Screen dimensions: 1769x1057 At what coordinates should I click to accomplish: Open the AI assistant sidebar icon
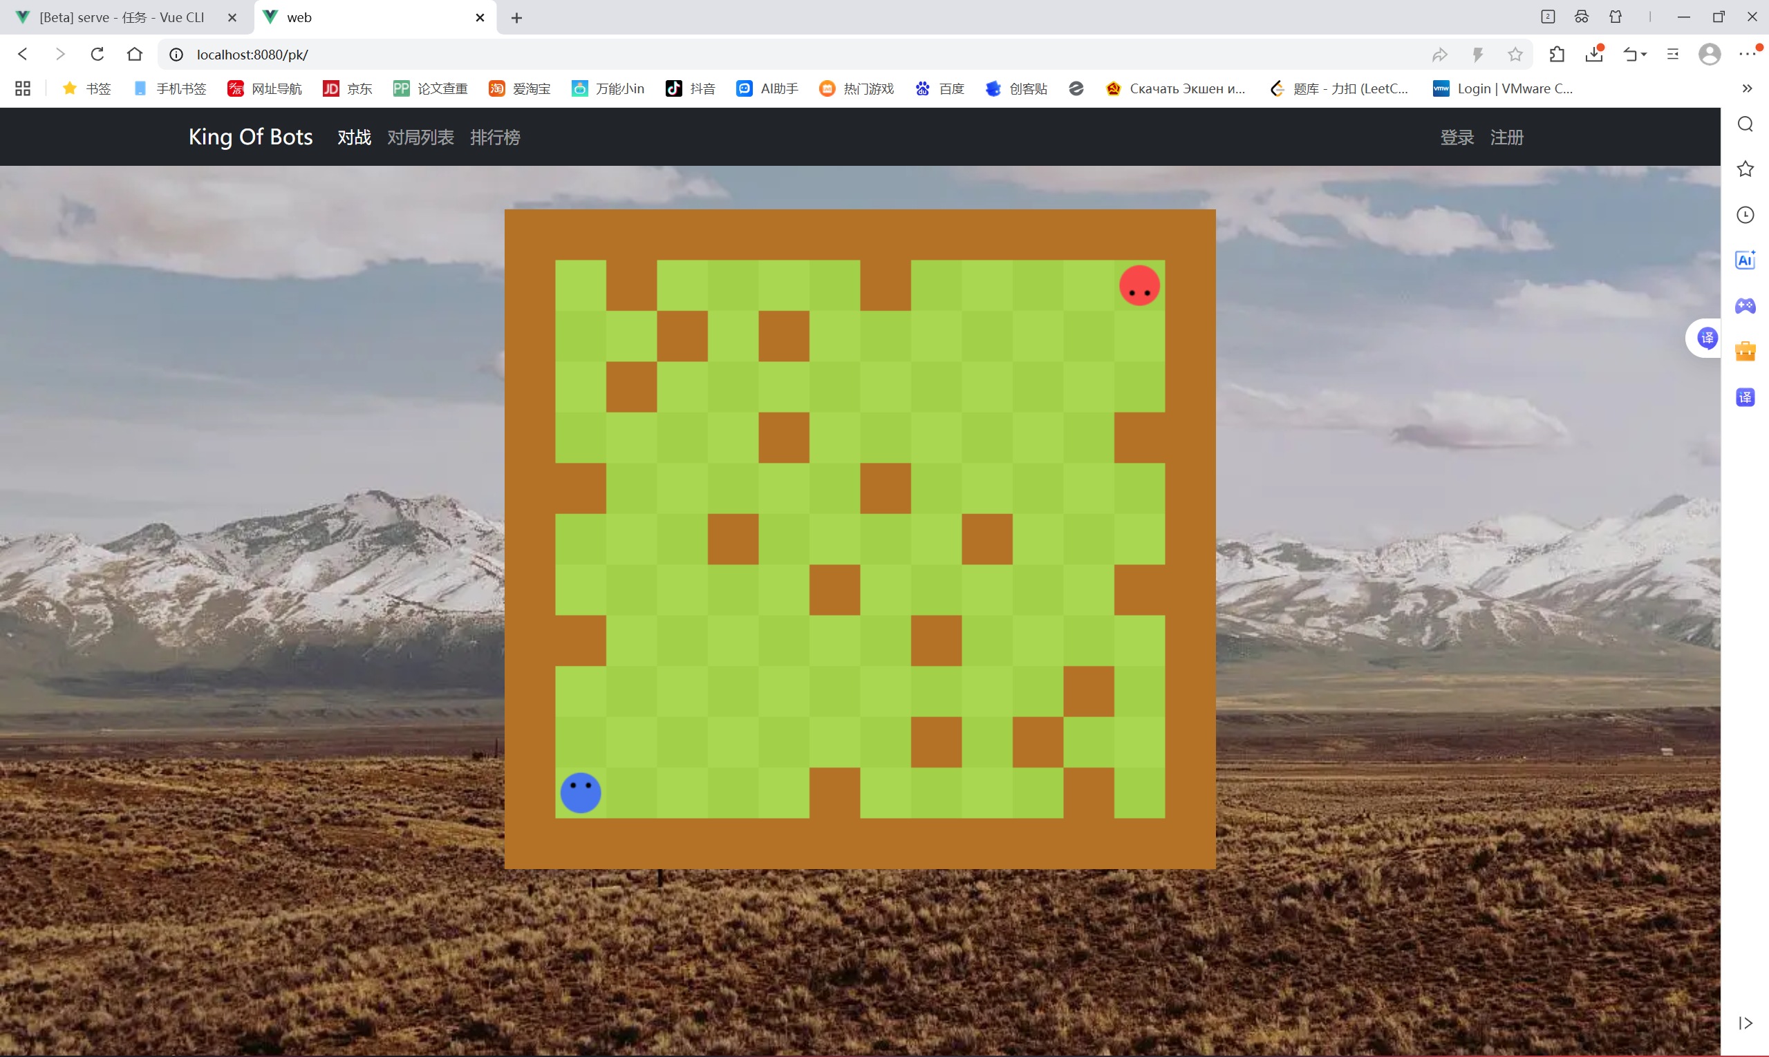1745,260
